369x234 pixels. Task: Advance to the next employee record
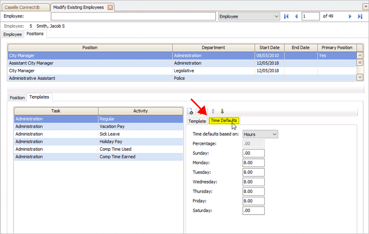[x=350, y=16]
